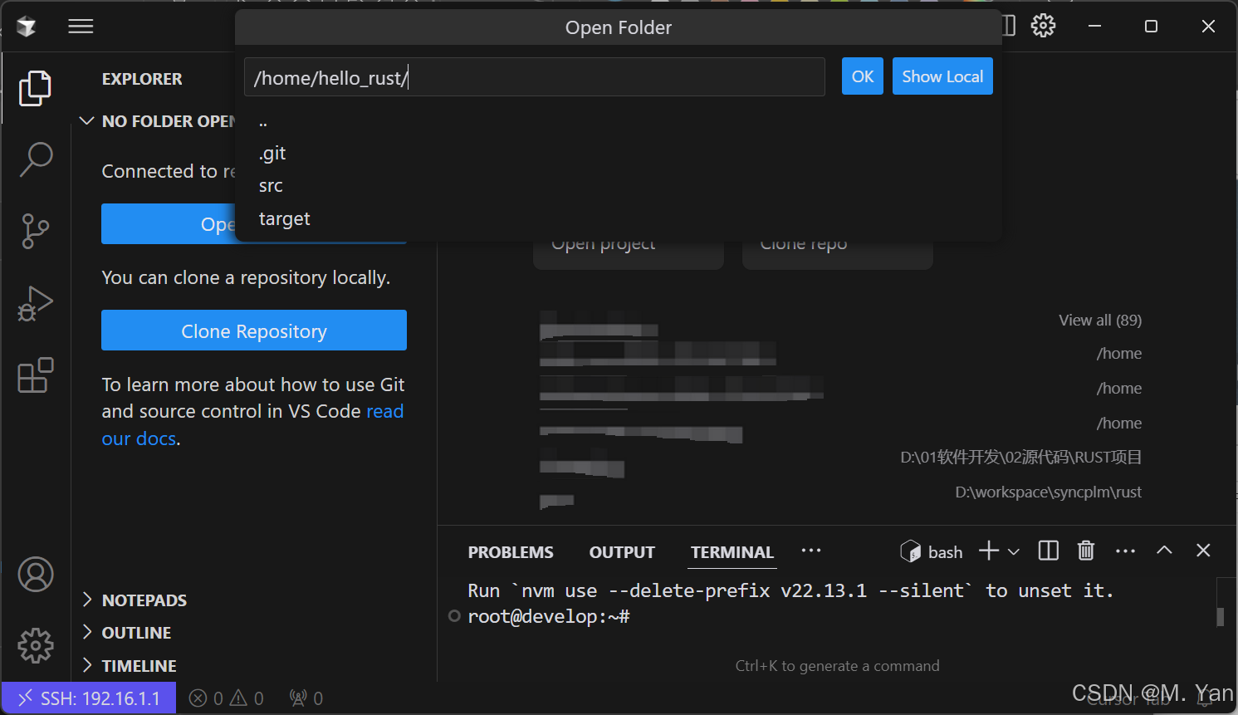Image resolution: width=1238 pixels, height=715 pixels.
Task: Open the Extensions view
Action: click(x=35, y=375)
